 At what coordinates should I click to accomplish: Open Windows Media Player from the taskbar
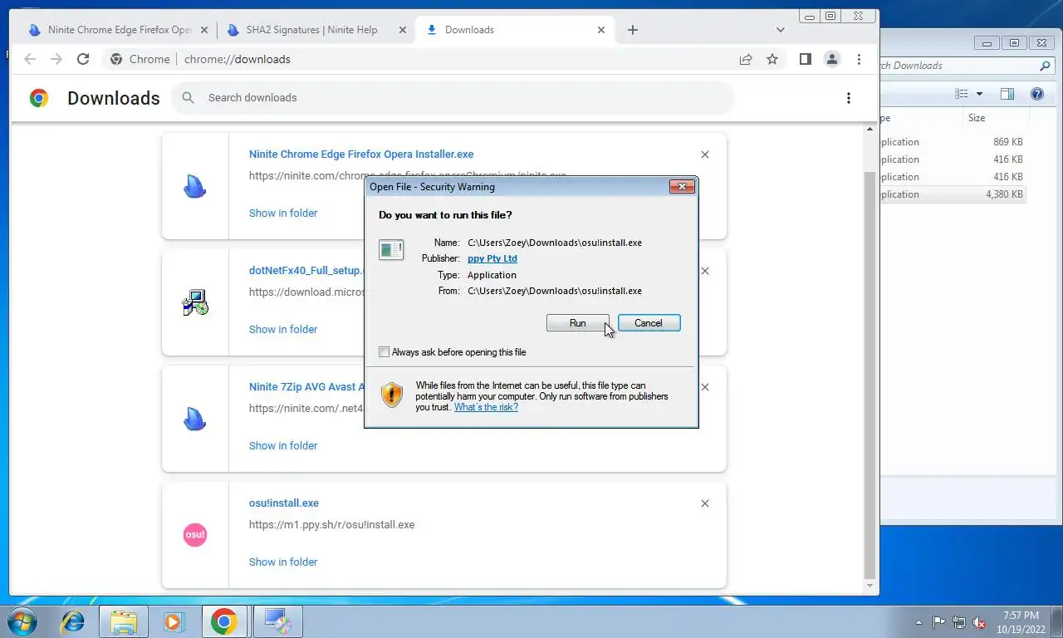coord(174,621)
